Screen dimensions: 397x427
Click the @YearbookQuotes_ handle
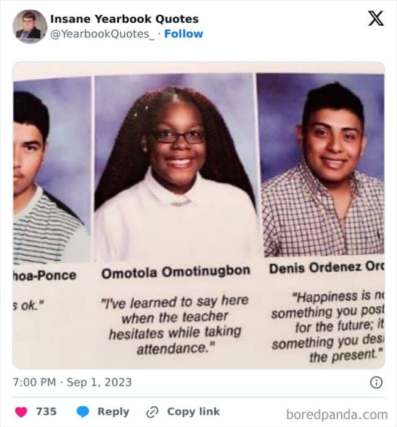pos(102,34)
